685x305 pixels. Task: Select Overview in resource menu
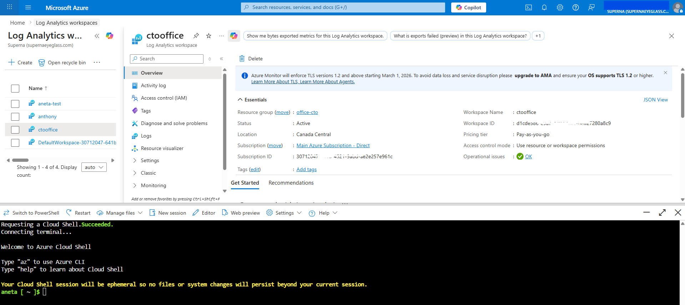(173, 73)
